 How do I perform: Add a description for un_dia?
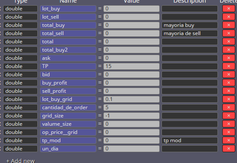coord(190,149)
